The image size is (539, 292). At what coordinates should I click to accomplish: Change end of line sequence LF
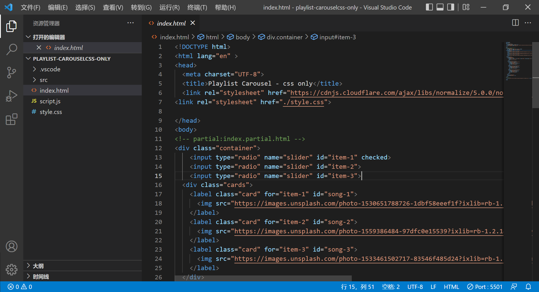(x=433, y=287)
